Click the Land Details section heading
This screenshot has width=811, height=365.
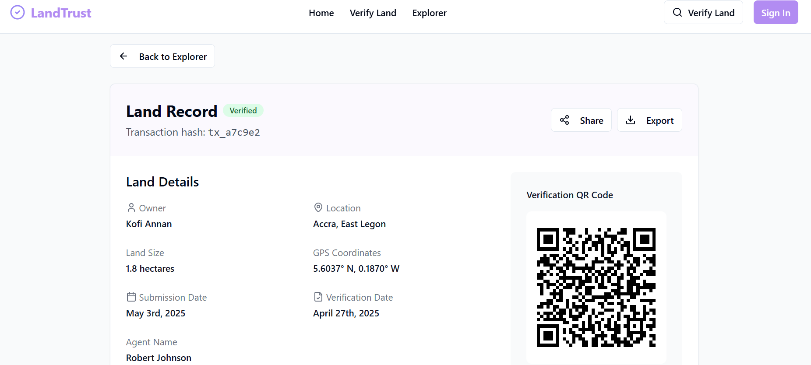click(162, 182)
